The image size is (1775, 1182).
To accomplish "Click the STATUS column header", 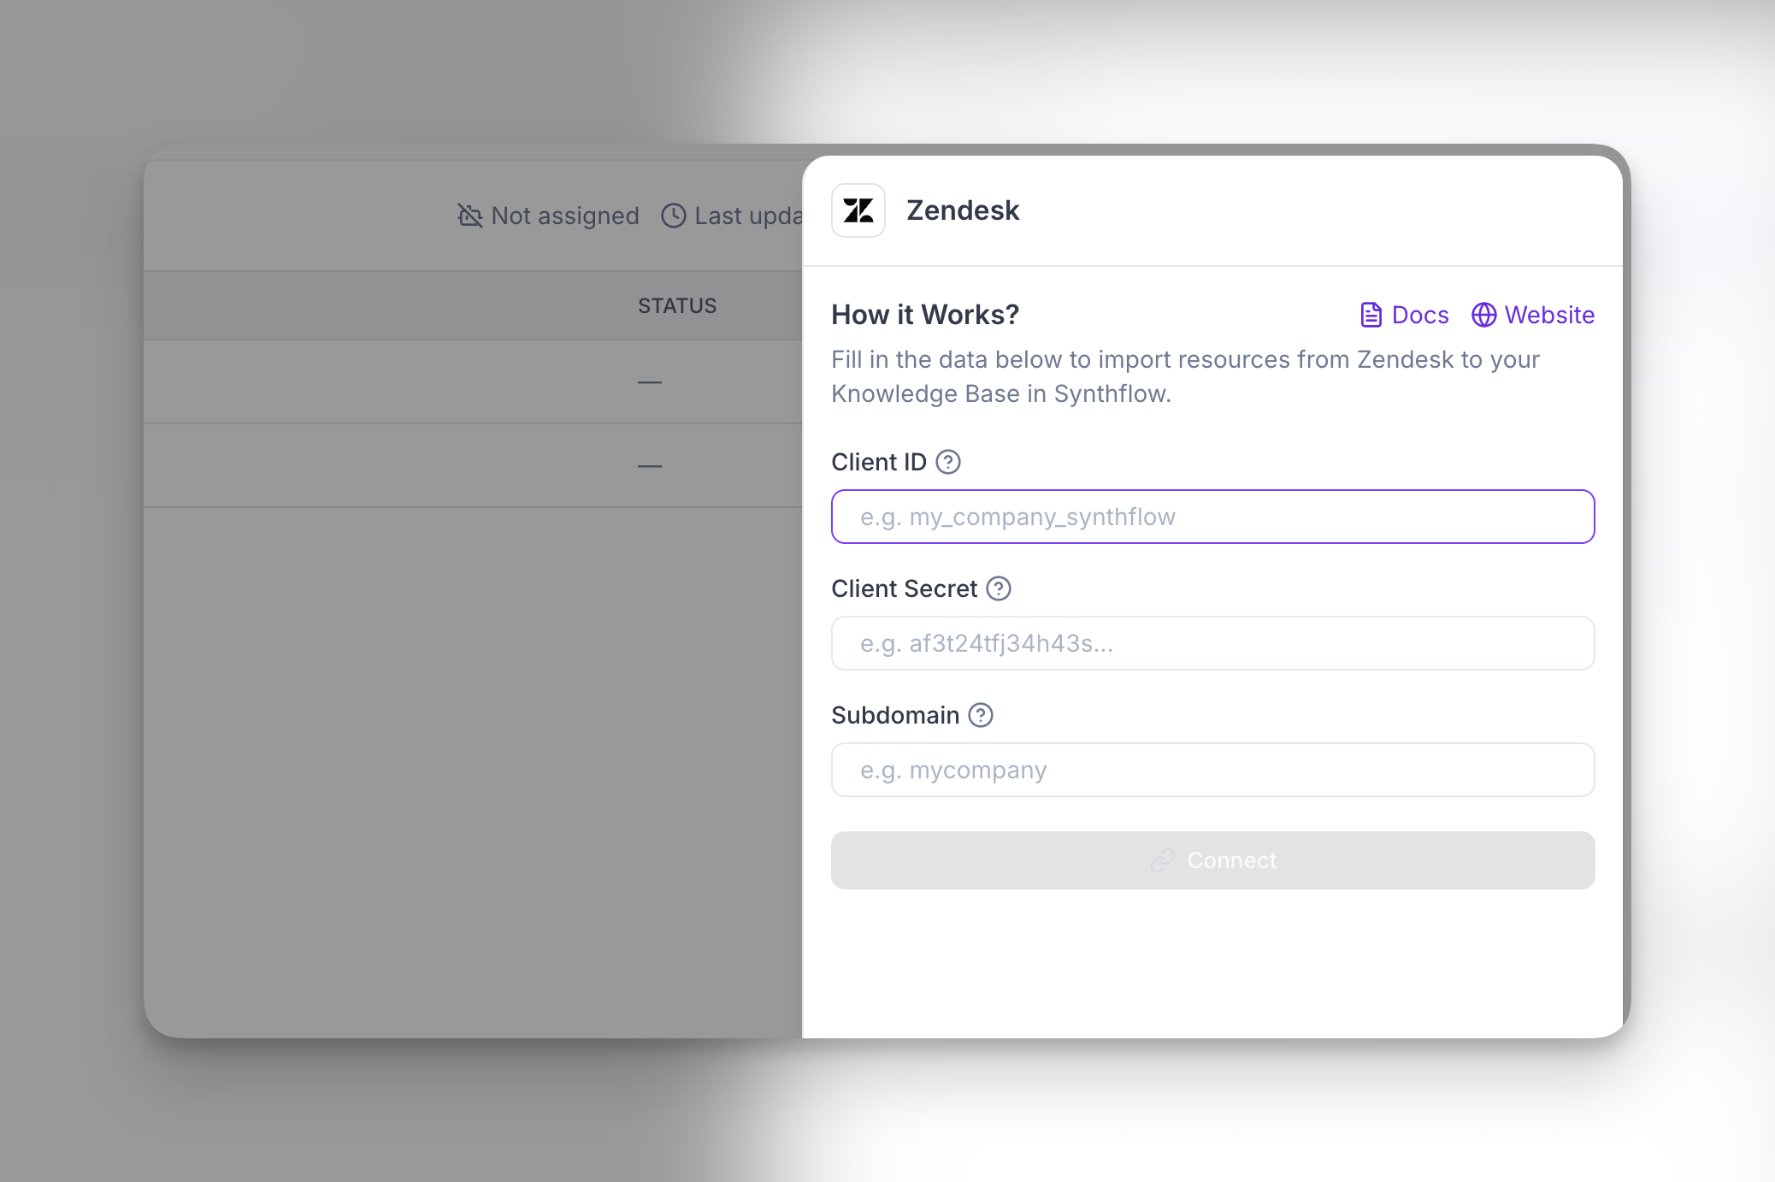I will click(x=677, y=306).
